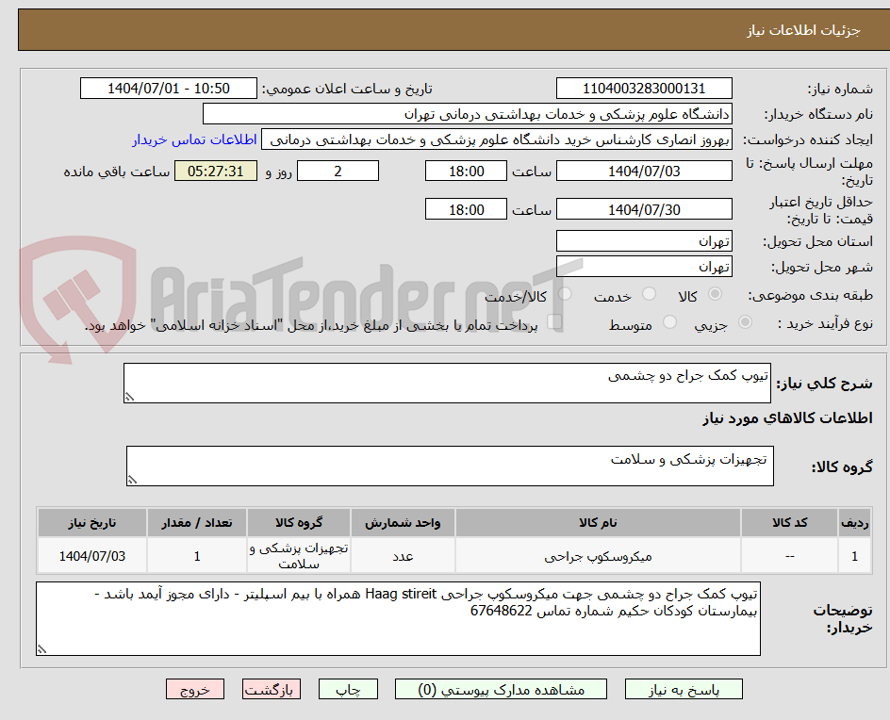Check the اسناد خزانه اسلامی payment checkbox
890x720 pixels.
point(554,321)
